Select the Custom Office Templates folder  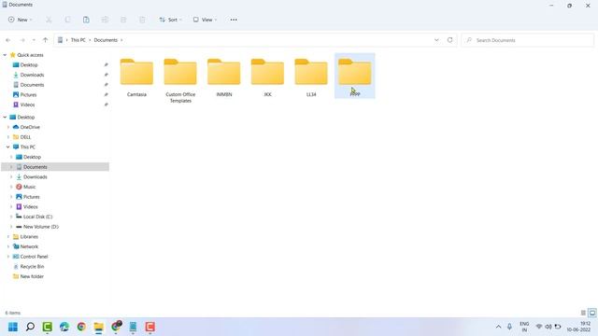(x=180, y=80)
